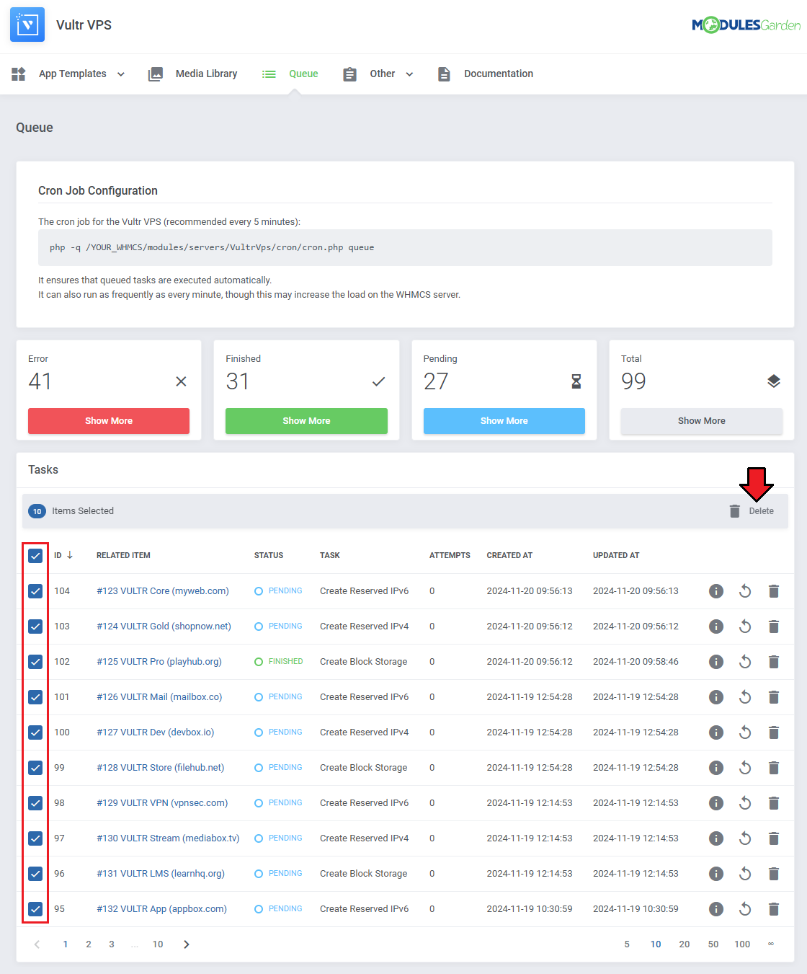This screenshot has width=807, height=974.
Task: Open the Queue tab
Action: [290, 74]
